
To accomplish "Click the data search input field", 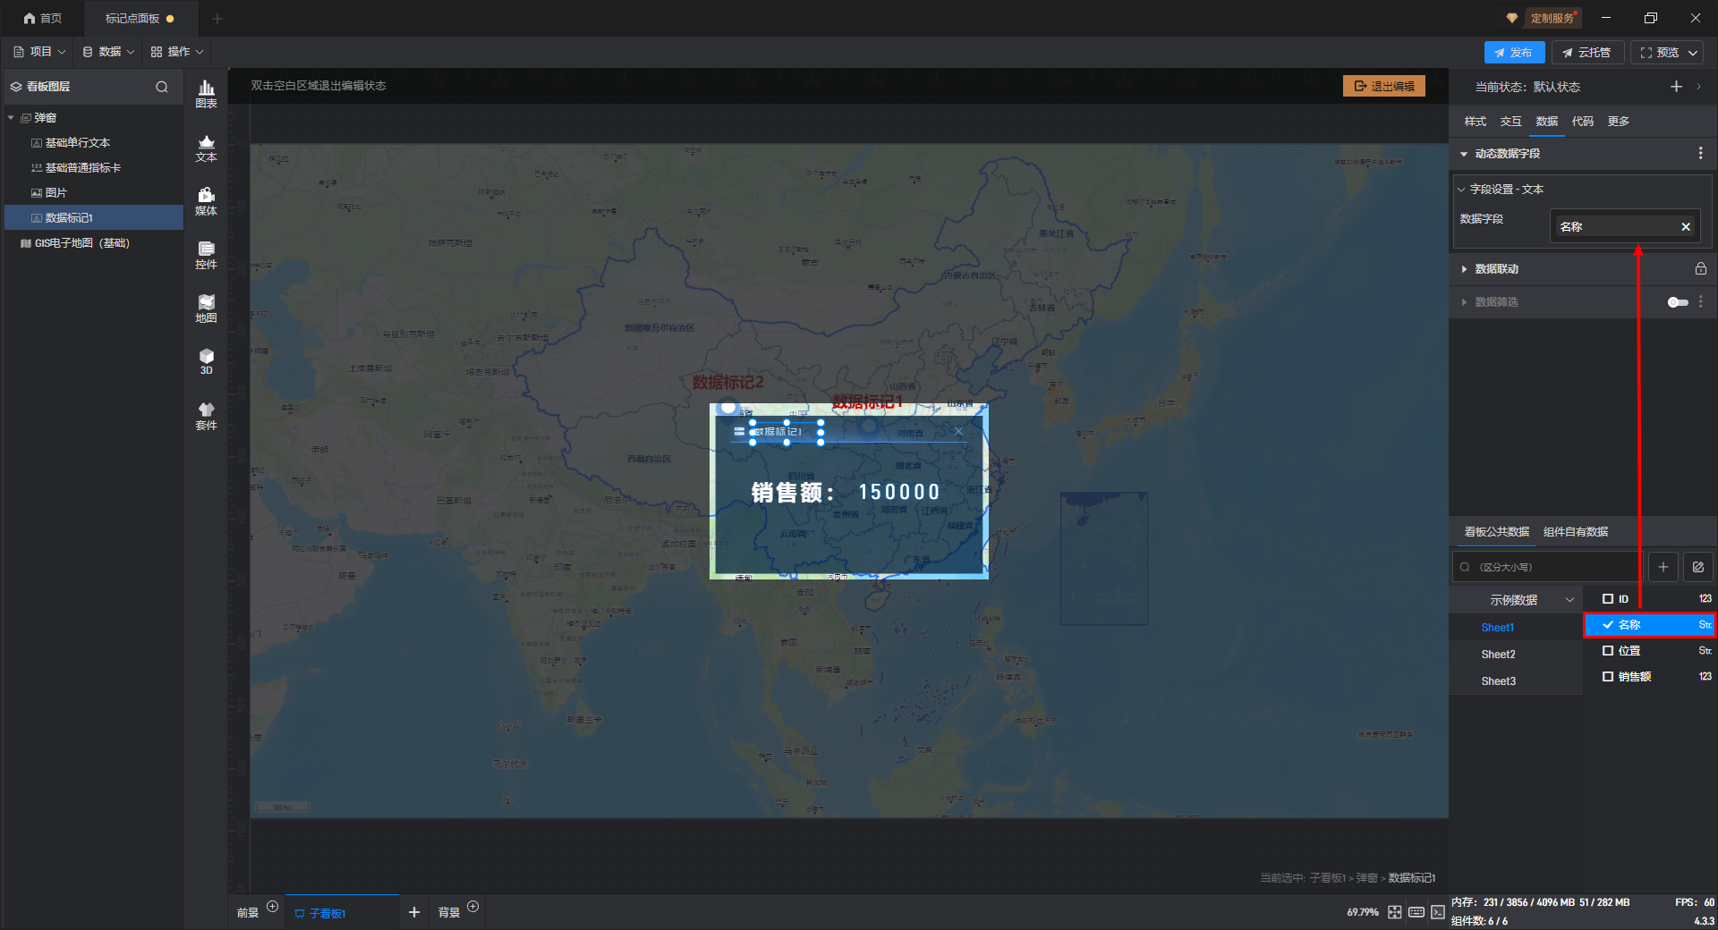I will tap(1546, 567).
